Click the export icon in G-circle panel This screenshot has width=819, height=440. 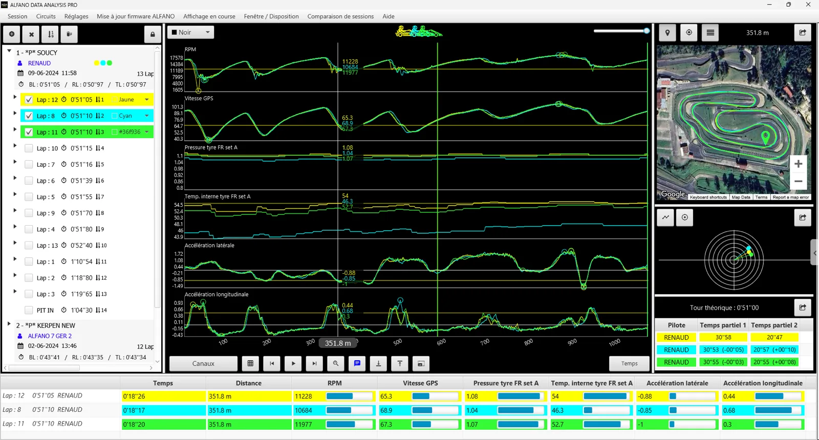tap(803, 217)
